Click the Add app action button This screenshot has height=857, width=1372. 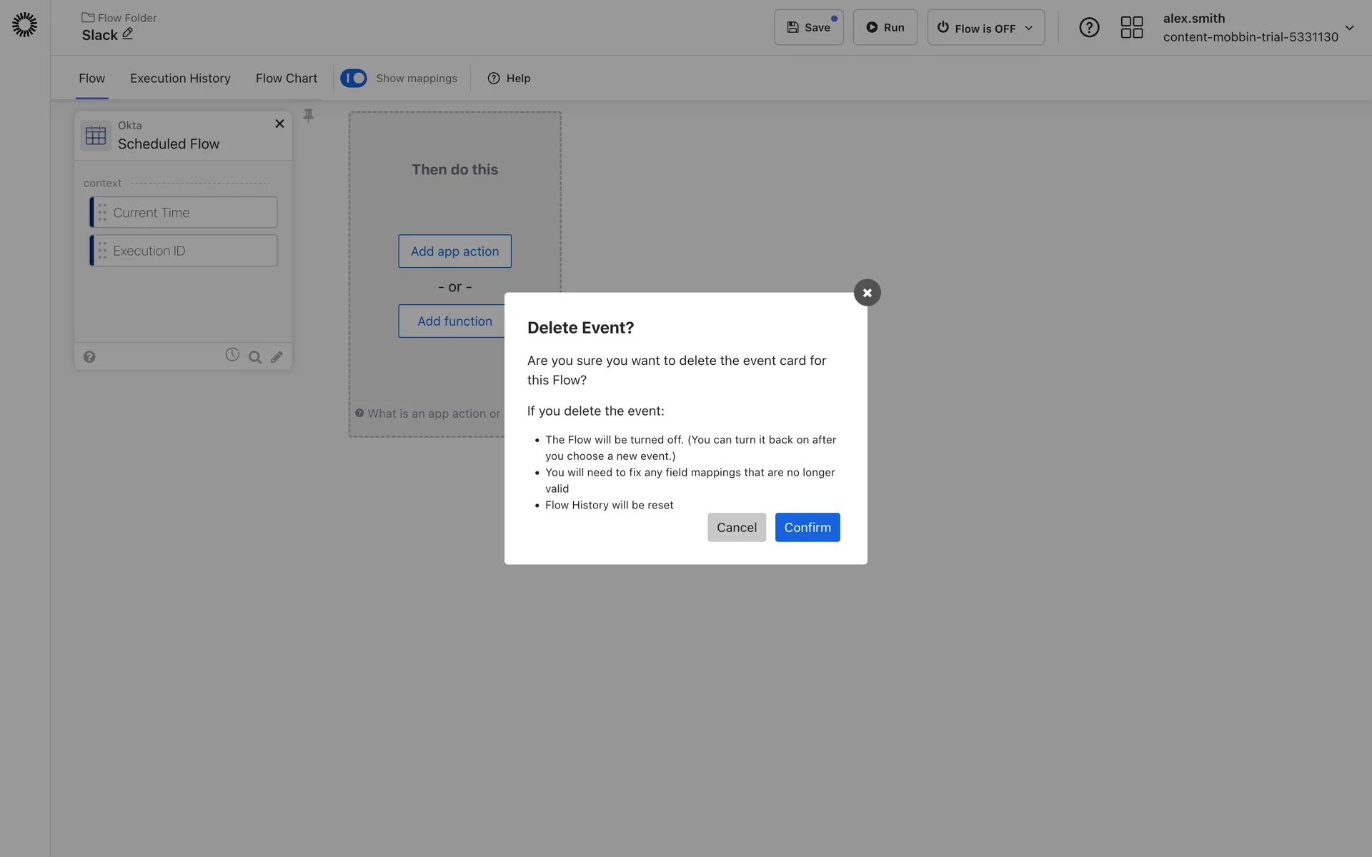coord(454,251)
